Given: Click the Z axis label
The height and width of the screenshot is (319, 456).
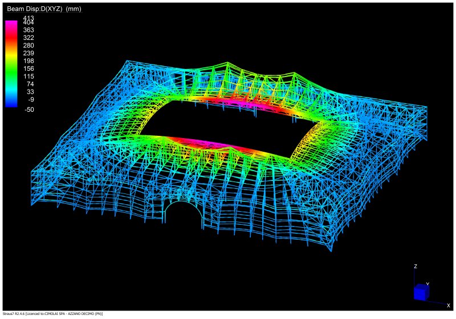Looking at the screenshot, I should coord(415,266).
